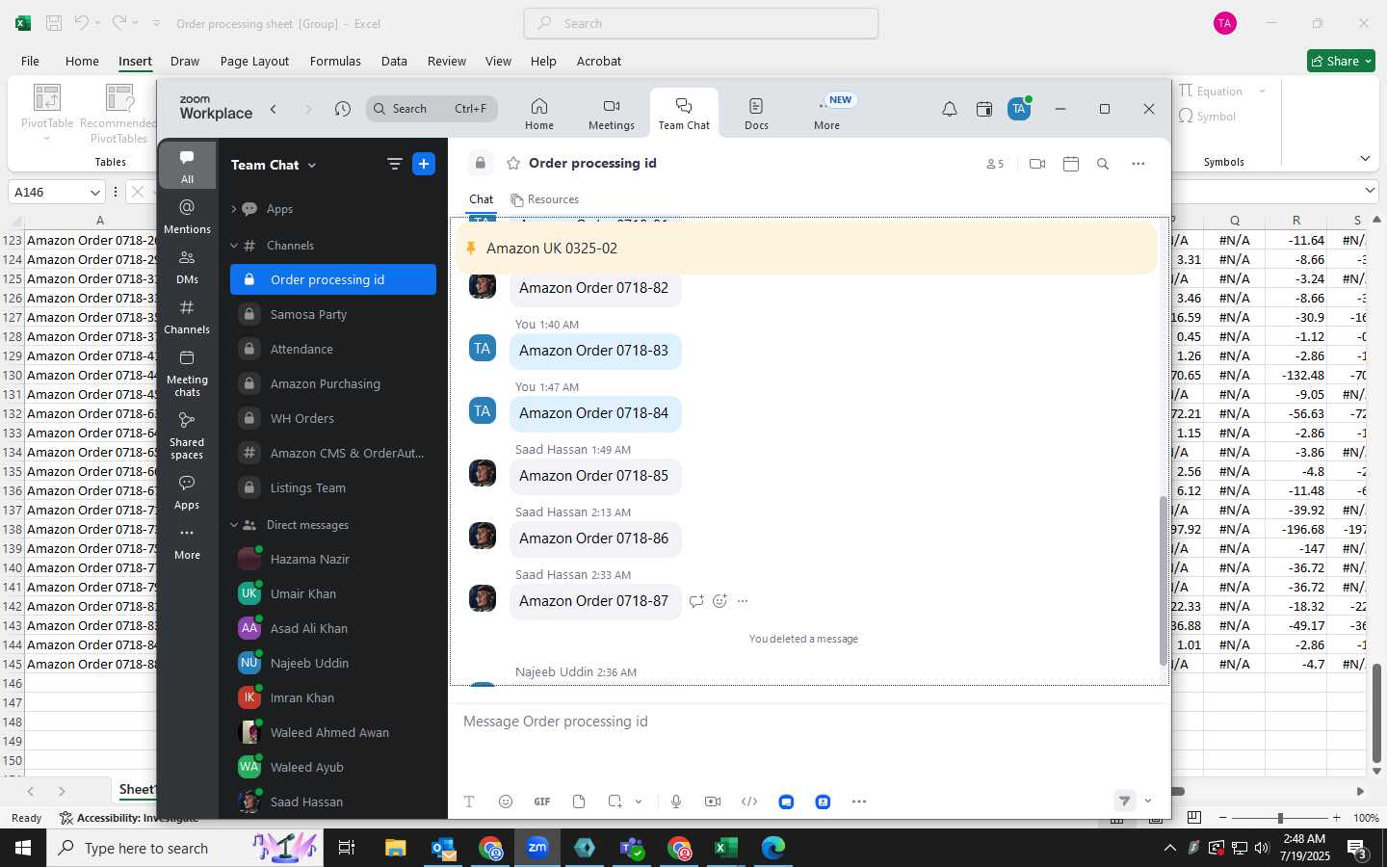
Task: Open Microsoft Edge from the taskbar
Action: [773, 848]
